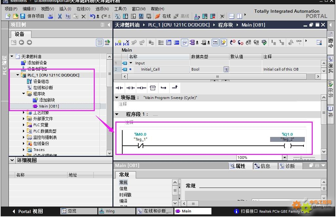Image resolution: width=336 pixels, height=217 pixels.
Task: Click the Open branch icon
Action: tap(164, 88)
